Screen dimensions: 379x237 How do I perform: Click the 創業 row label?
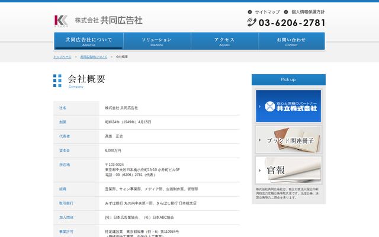point(63,122)
